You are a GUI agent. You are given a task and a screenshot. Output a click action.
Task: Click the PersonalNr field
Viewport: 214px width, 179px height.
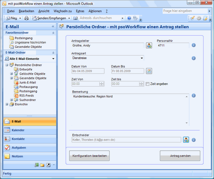pyautogui.click(x=173, y=45)
